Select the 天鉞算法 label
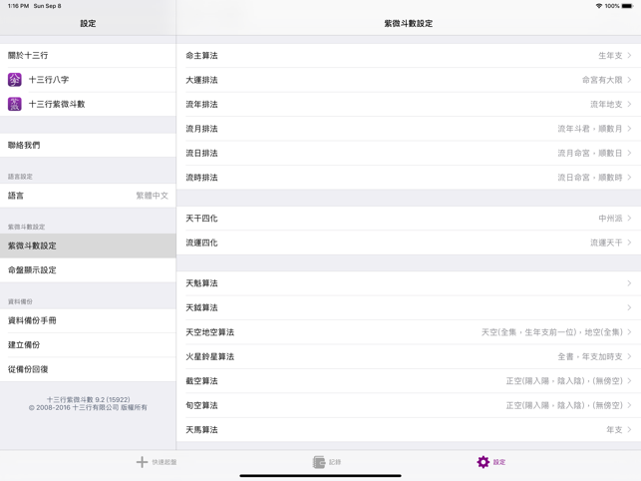Viewport: 641px width, 481px height. pyautogui.click(x=201, y=307)
